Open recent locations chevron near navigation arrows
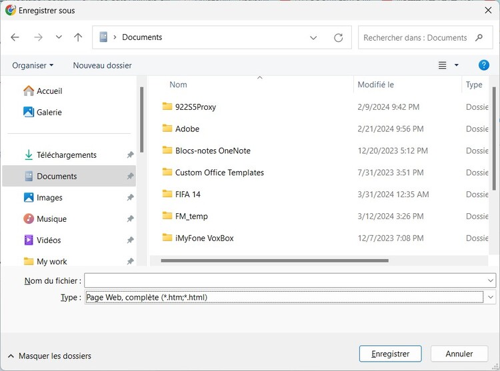This screenshot has width=500, height=371. pyautogui.click(x=59, y=37)
